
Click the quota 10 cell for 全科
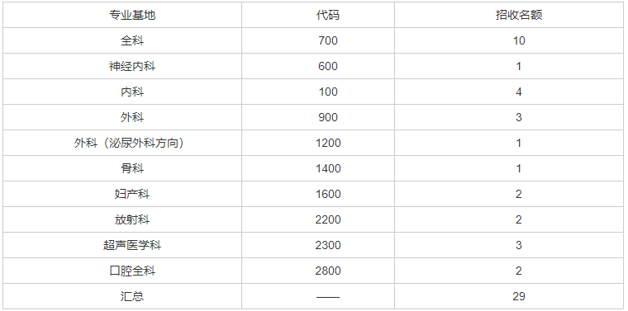(x=519, y=40)
